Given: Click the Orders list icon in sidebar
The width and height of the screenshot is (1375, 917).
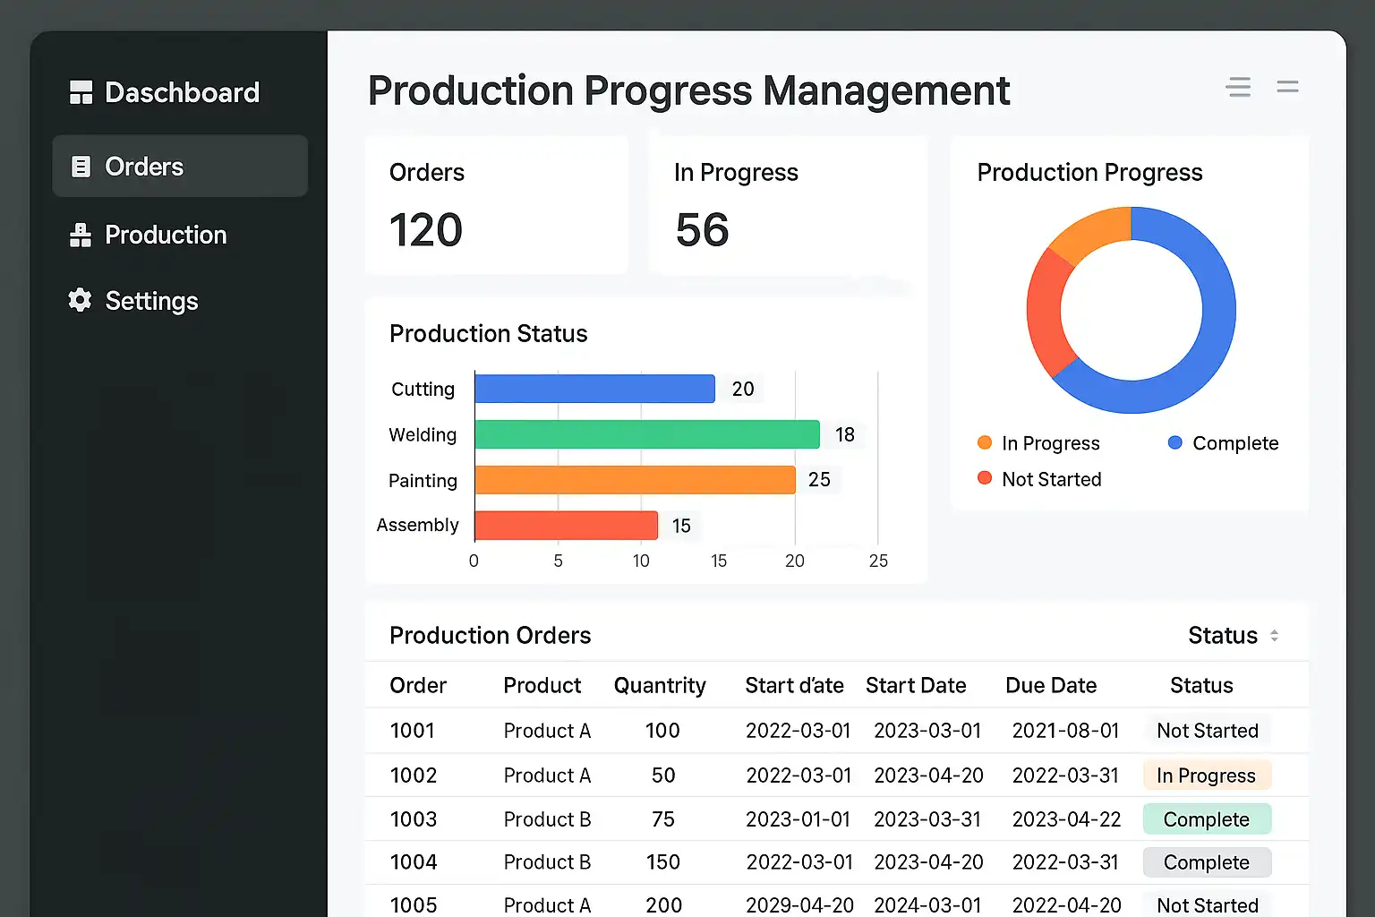Looking at the screenshot, I should (x=81, y=167).
